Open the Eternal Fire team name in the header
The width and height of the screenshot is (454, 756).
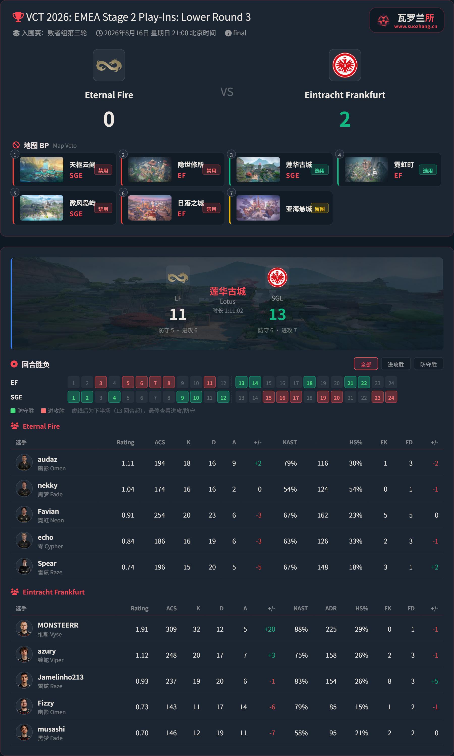pos(109,95)
